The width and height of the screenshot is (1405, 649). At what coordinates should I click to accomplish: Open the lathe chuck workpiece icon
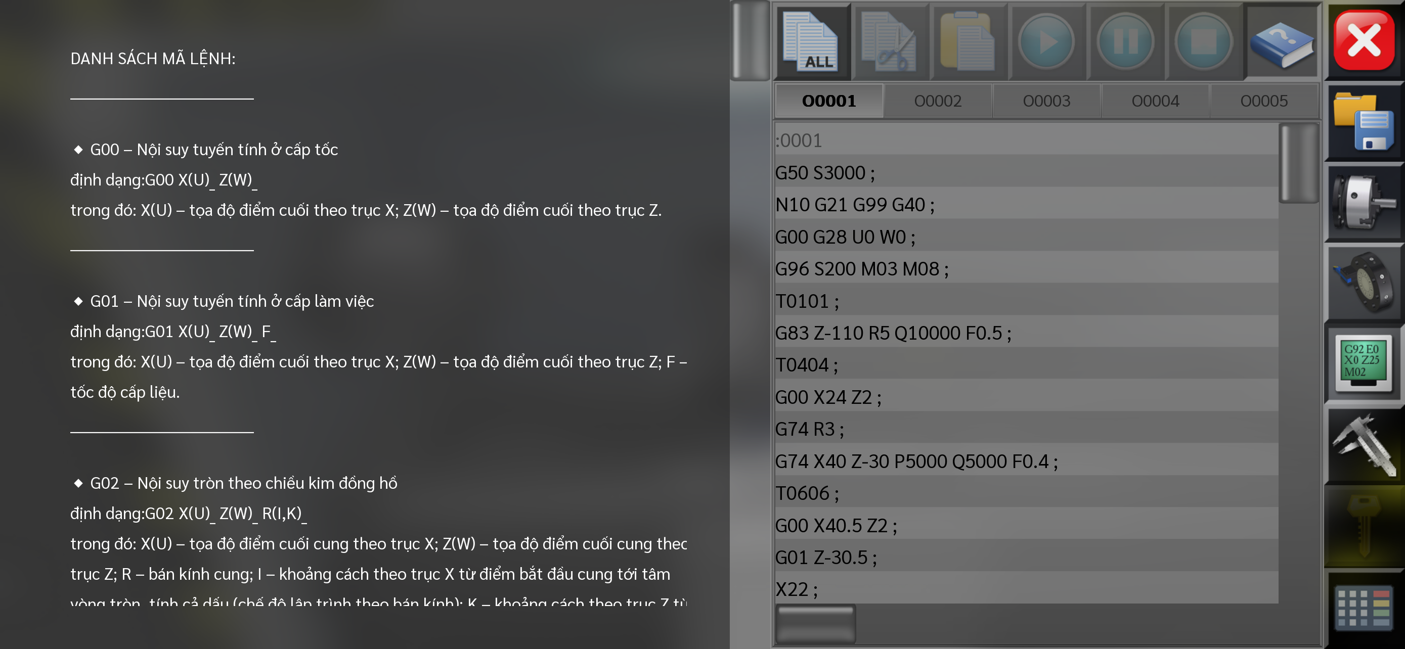(x=1365, y=203)
